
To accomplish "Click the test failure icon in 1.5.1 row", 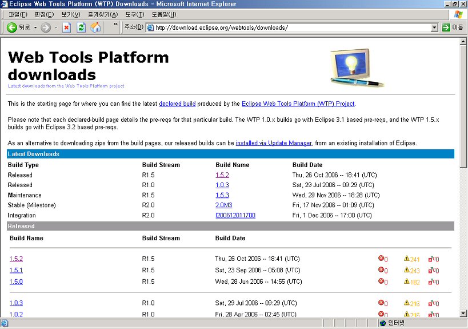I will pyautogui.click(x=431, y=270).
